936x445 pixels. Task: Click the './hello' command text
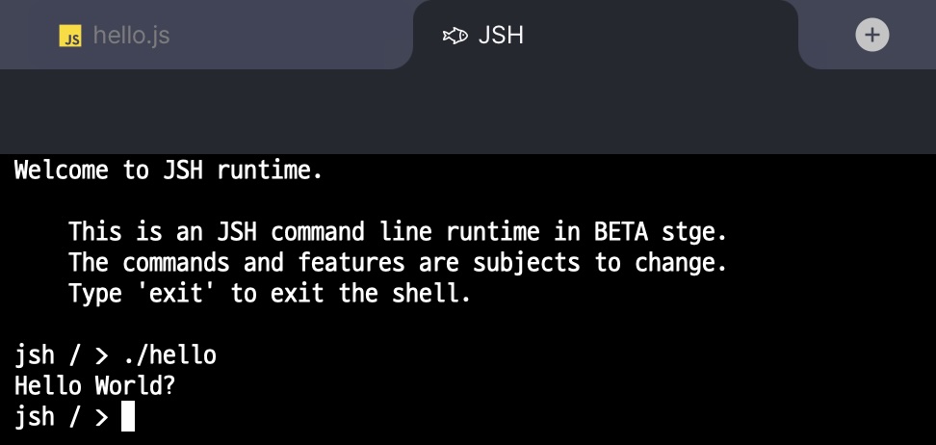point(170,355)
